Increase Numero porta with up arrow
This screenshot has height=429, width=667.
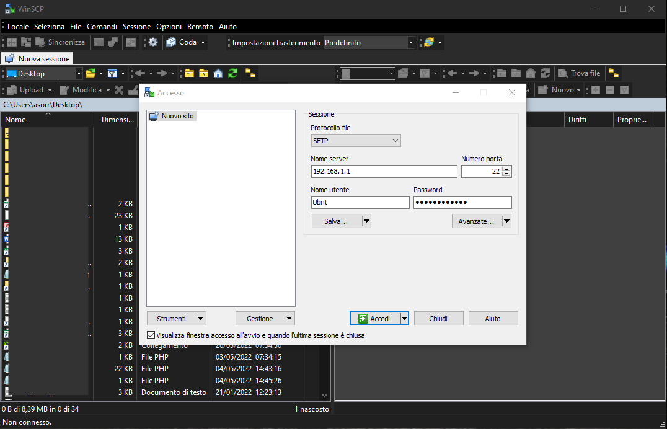click(x=506, y=169)
